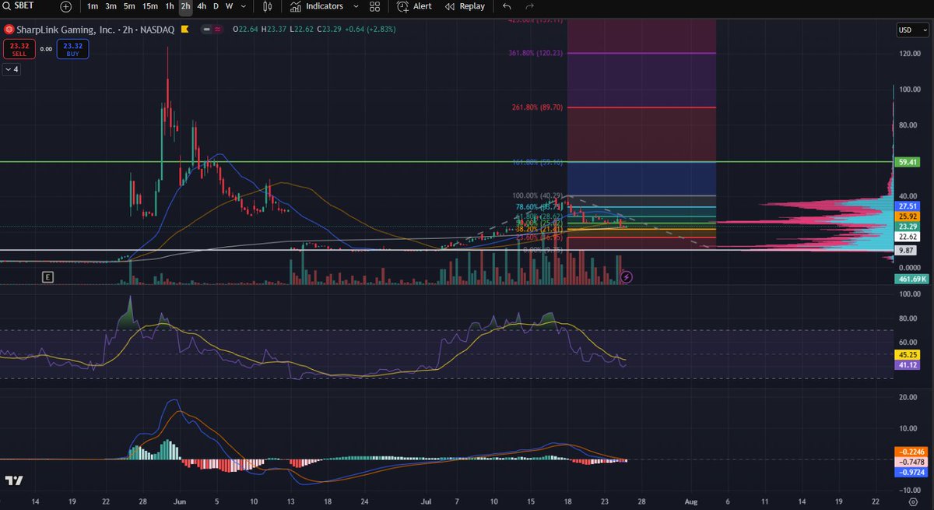Create an Alert from the toolbar
The width and height of the screenshot is (934, 510).
[414, 6]
